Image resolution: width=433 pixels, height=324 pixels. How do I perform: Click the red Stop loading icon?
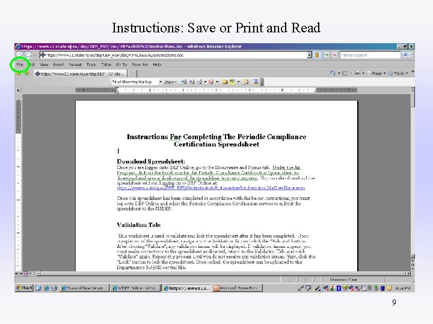tap(334, 55)
